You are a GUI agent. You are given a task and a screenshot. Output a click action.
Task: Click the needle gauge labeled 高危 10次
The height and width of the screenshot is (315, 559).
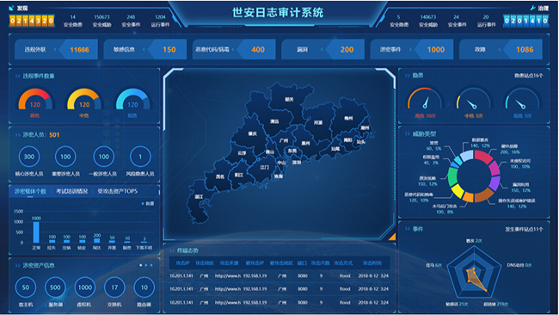[425, 99]
